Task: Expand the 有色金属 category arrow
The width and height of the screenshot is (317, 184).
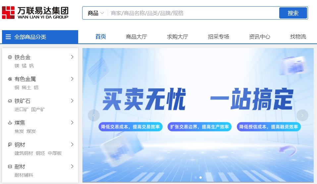Action: click(x=72, y=79)
